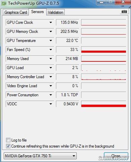This screenshot has width=131, height=162.
Task: Open the Fan Speed (%) dropdown
Action: tap(51, 50)
